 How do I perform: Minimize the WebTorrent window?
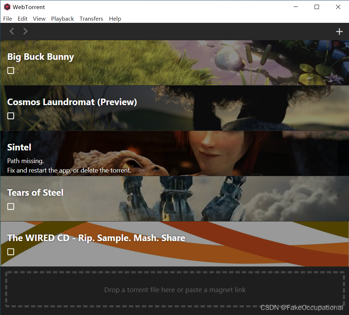tap(296, 7)
